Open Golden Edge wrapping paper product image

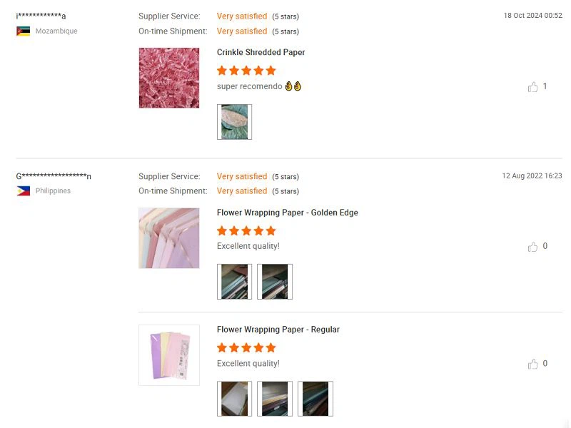pyautogui.click(x=169, y=238)
